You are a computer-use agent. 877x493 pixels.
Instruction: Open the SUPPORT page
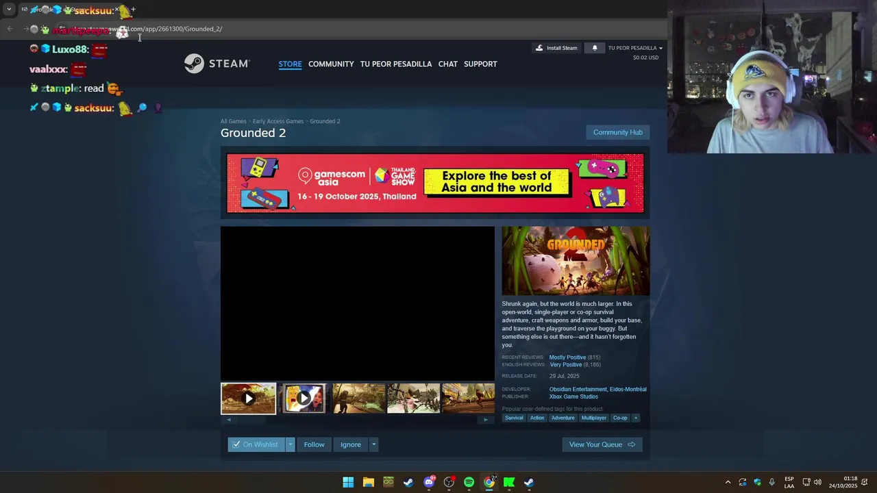pos(480,64)
